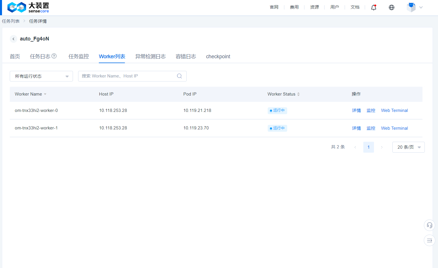Focus the Worker Name search field
The height and width of the screenshot is (268, 438).
pos(128,76)
